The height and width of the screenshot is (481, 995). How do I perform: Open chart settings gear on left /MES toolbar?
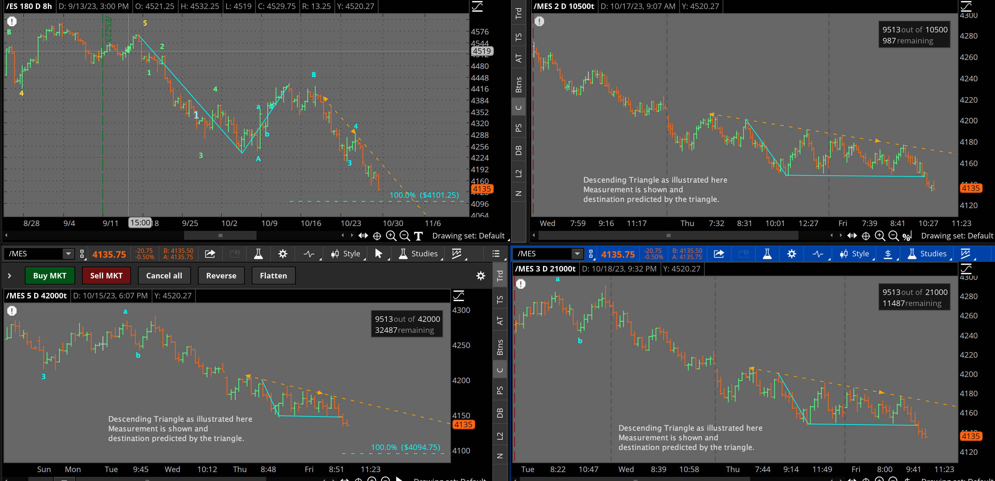coord(283,254)
